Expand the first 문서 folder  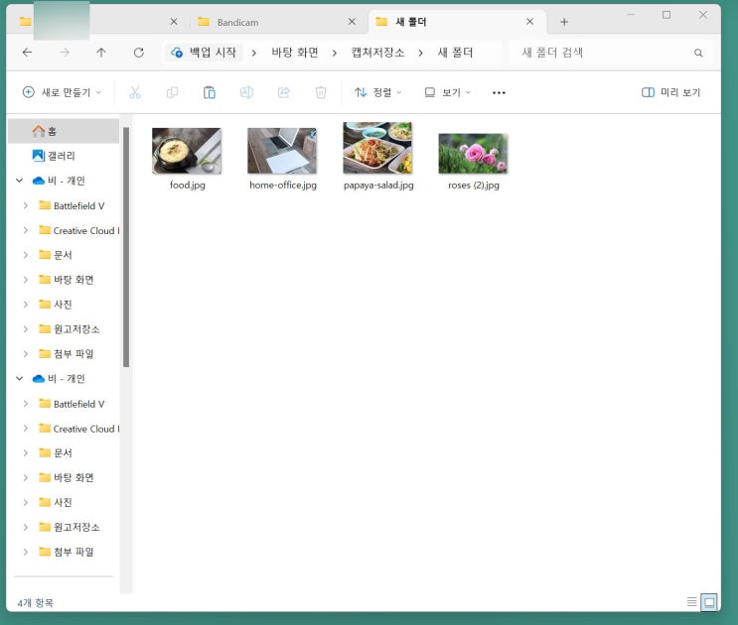coord(26,255)
